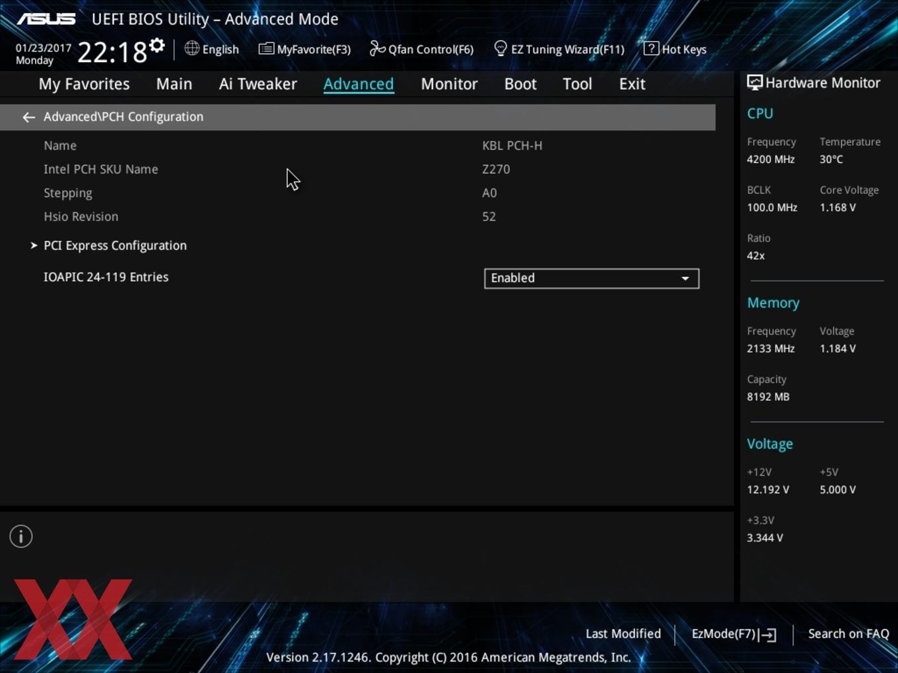
Task: Click the 22:18 clock display
Action: (112, 51)
